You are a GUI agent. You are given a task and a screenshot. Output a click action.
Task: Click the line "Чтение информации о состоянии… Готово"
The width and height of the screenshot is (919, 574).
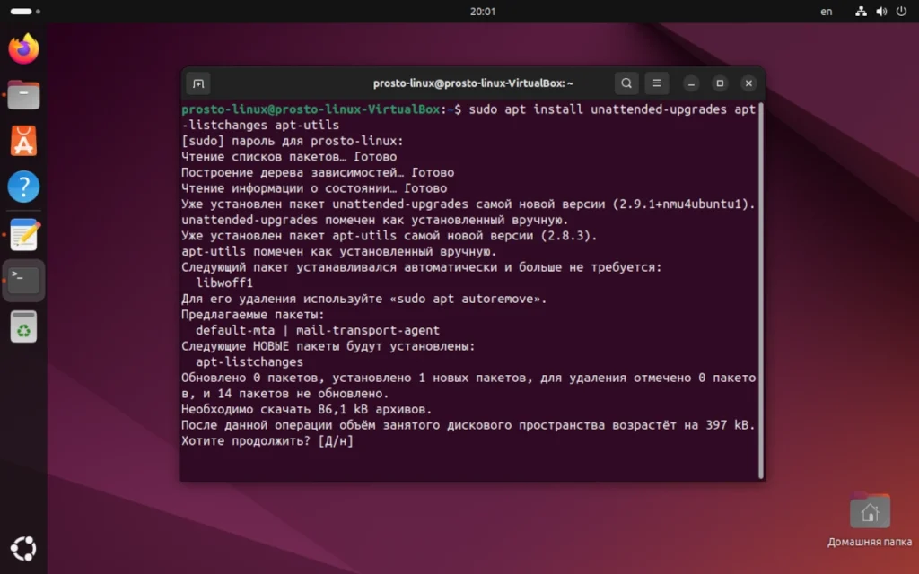point(314,188)
